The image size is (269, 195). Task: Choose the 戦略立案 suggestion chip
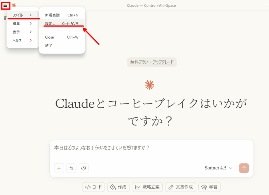click(148, 187)
